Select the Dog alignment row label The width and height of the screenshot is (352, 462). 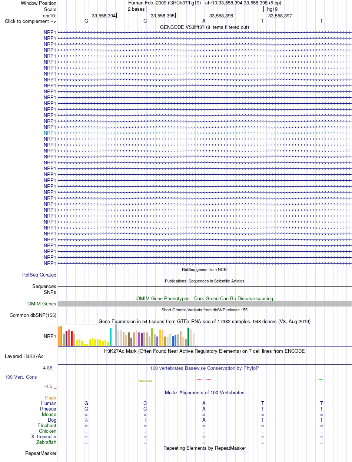(x=52, y=420)
